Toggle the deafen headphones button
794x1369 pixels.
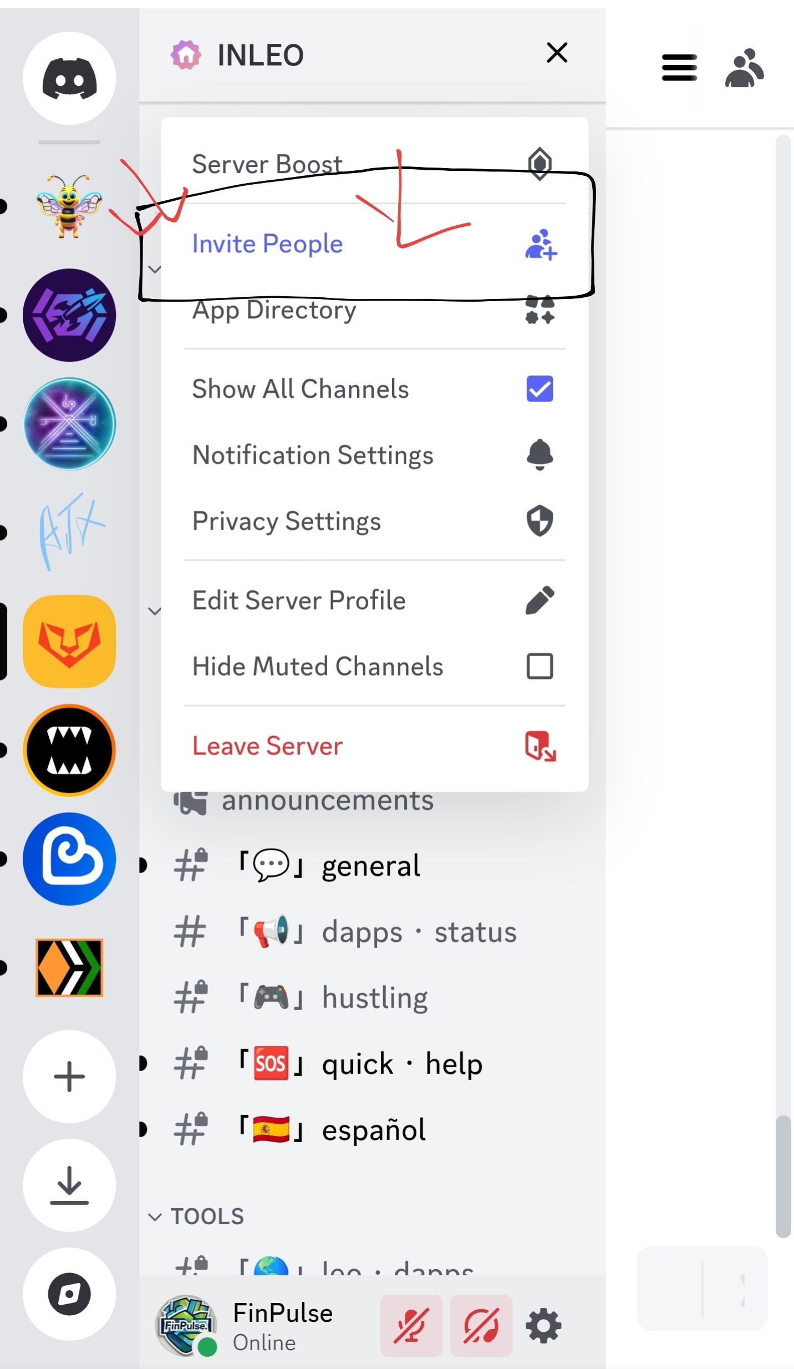point(481,1326)
